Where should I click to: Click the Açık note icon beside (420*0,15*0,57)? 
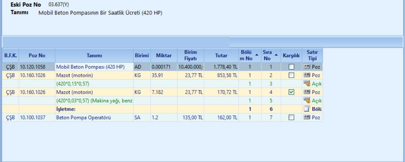click(307, 84)
